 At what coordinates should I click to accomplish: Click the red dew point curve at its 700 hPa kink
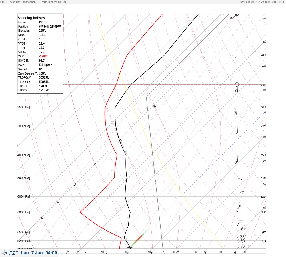(80, 212)
